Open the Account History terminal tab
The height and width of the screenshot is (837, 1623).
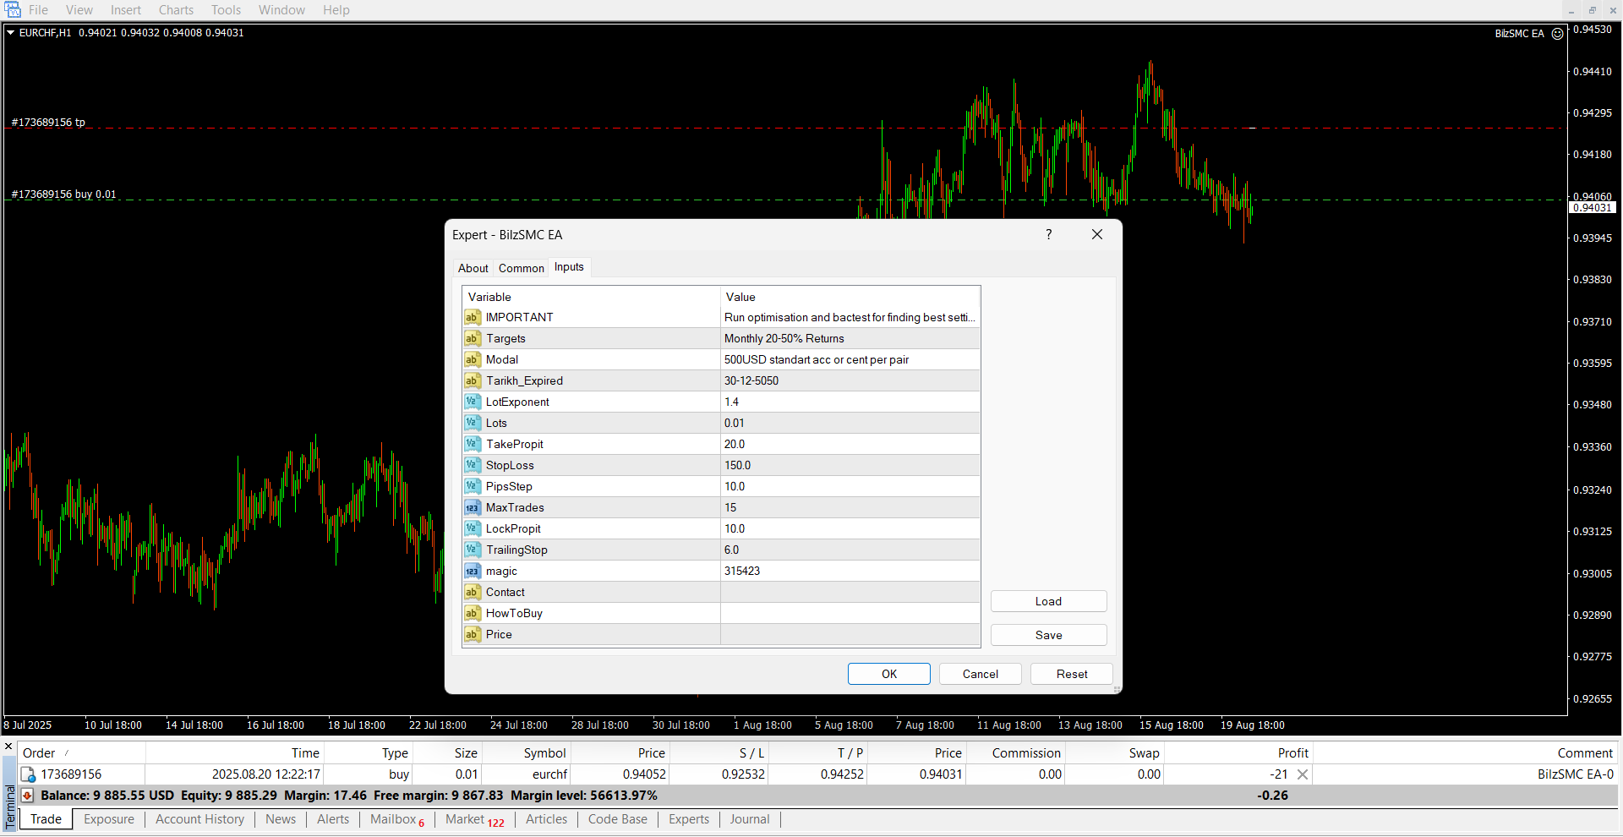pos(199,819)
